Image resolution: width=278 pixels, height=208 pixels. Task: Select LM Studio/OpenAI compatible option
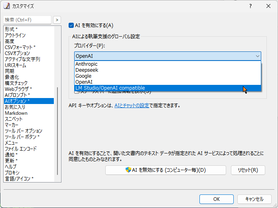tap(168, 88)
